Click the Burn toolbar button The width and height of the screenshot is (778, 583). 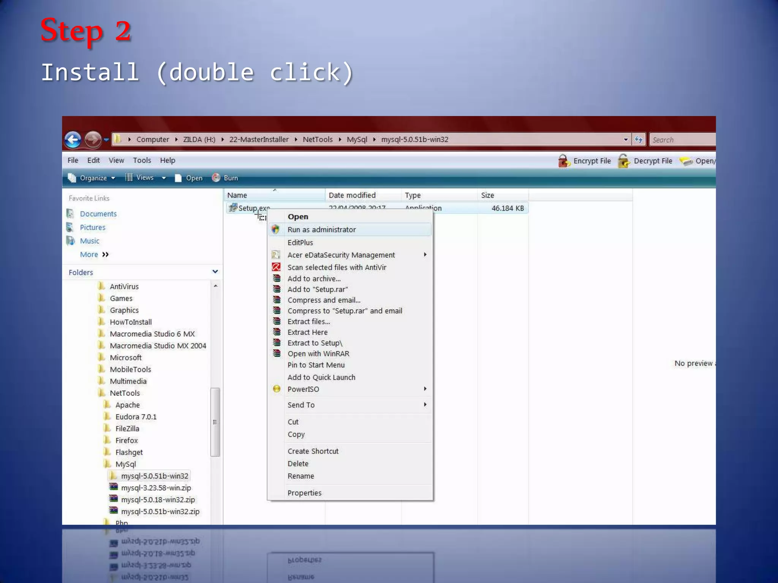[225, 178]
